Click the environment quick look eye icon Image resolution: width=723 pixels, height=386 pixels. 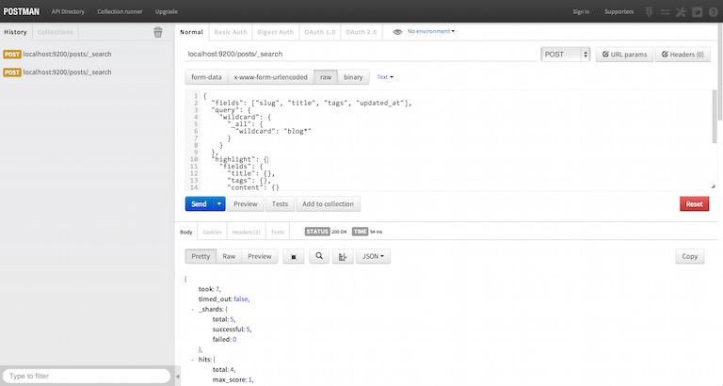click(397, 32)
